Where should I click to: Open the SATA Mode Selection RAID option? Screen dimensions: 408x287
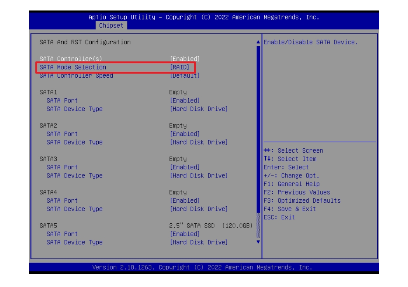[x=180, y=67]
